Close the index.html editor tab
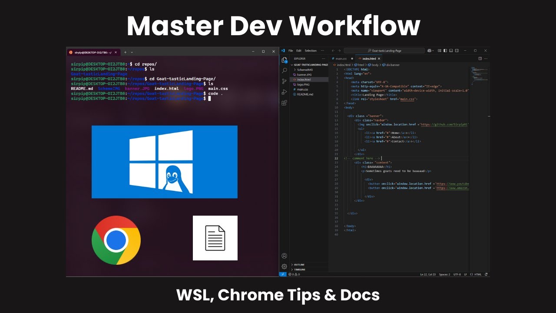556x313 pixels. [379, 58]
